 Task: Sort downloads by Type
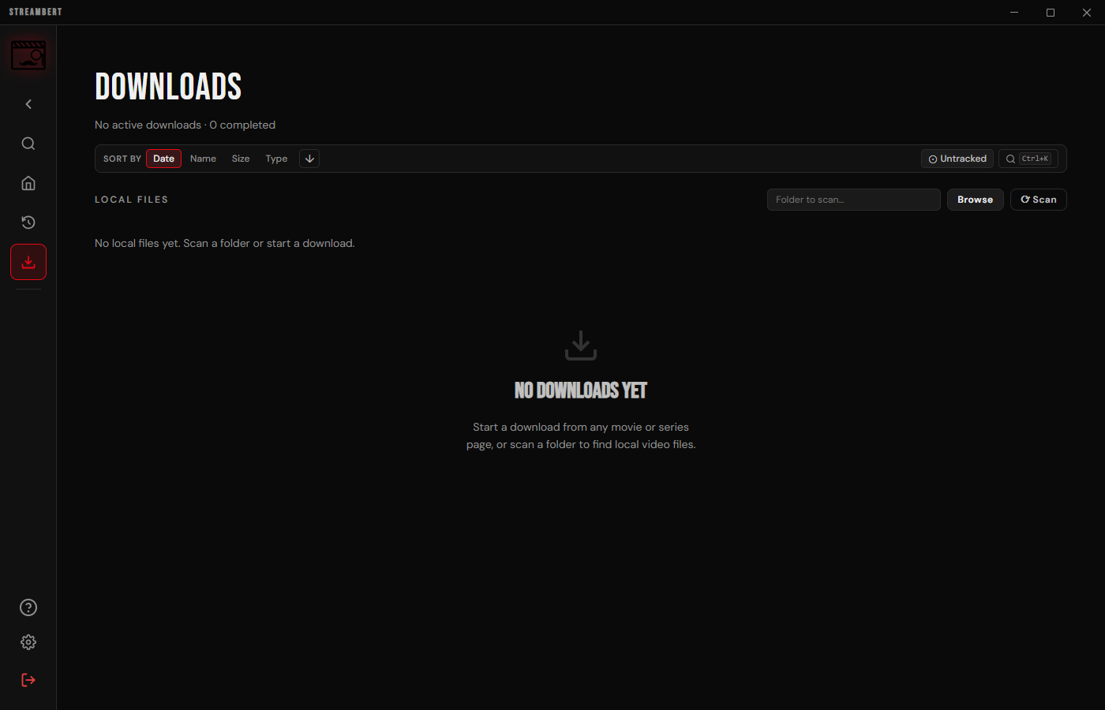click(276, 159)
